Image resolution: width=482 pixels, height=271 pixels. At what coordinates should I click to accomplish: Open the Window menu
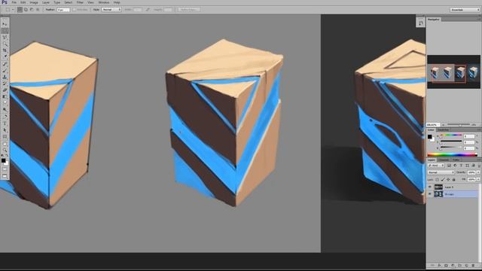point(104,2)
